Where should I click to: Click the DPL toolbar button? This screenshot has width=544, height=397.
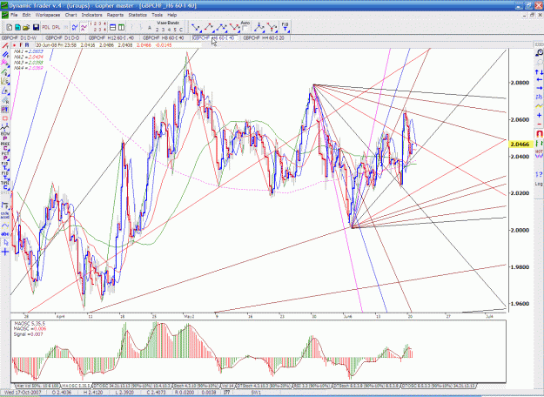[56, 27]
